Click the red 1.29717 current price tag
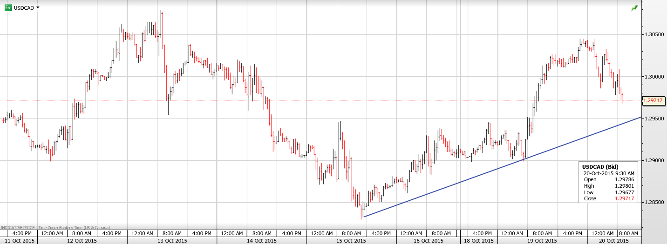The width and height of the screenshot is (667, 244). [653, 100]
